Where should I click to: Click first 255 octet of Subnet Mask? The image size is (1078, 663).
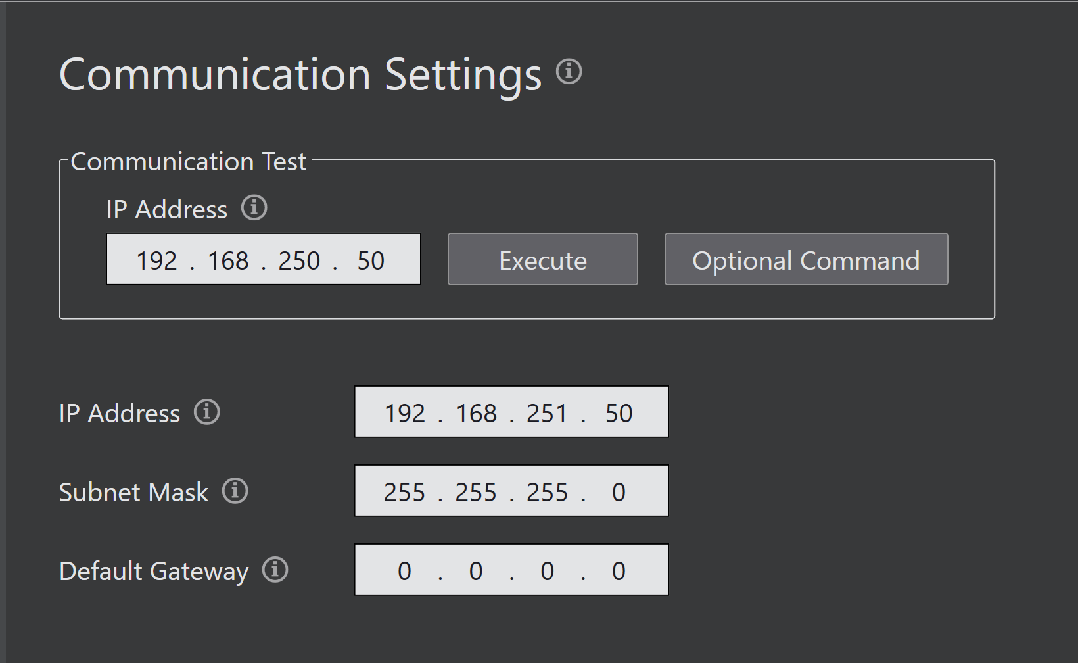405,492
